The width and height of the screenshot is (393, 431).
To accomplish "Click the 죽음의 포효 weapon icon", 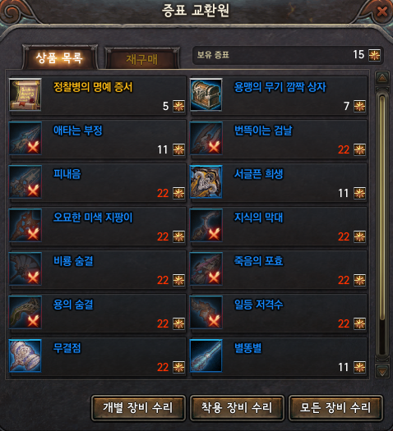I will click(x=206, y=268).
